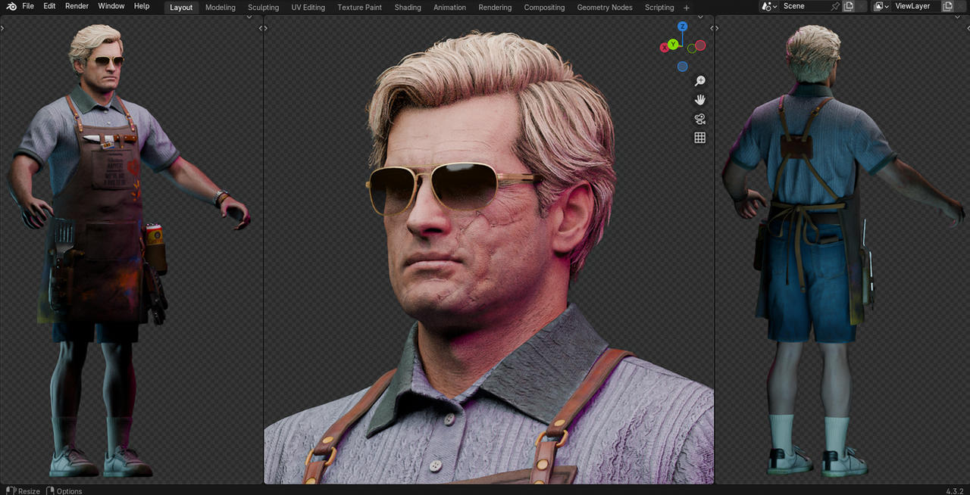Click the Move View hand icon
This screenshot has width=970, height=495.
[699, 99]
